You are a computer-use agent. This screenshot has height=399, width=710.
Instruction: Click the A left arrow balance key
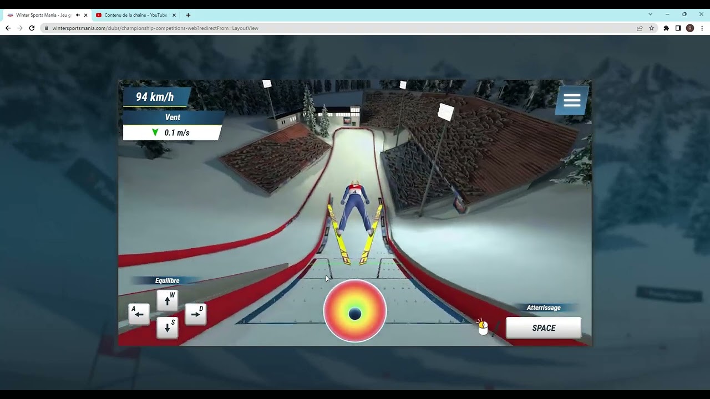pos(139,314)
